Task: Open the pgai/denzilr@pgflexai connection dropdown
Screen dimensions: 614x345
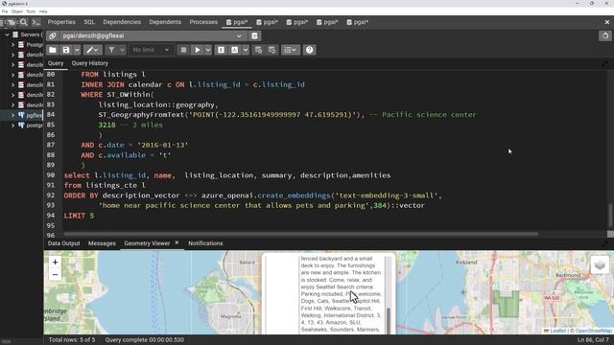Action: coord(153,36)
